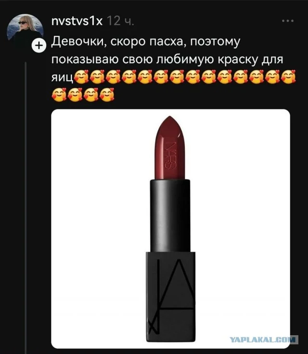Screen dimensions: 308x354
Task: Click the black middle tube of the lipstick
Action: coord(170,216)
